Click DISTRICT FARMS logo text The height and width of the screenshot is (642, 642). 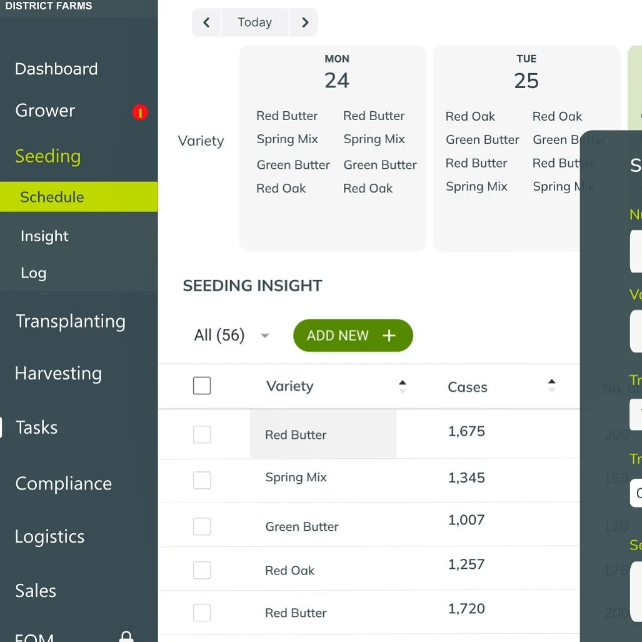coord(49,6)
